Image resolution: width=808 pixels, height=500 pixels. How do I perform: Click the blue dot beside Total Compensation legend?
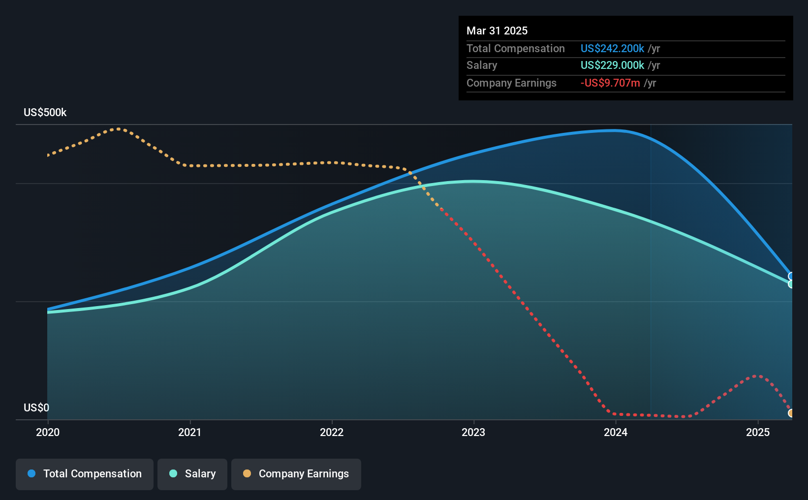pos(31,473)
